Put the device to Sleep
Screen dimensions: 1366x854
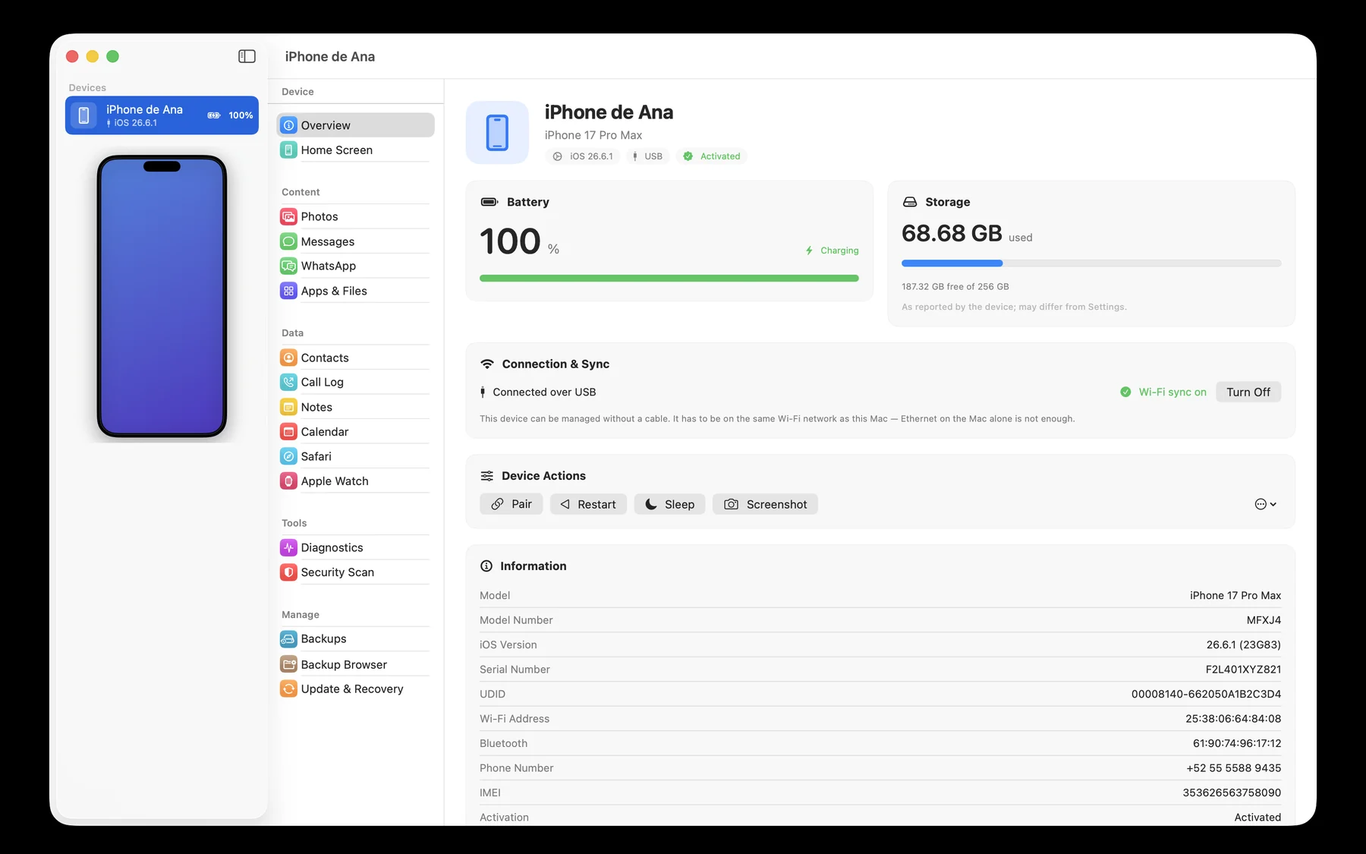tap(669, 504)
